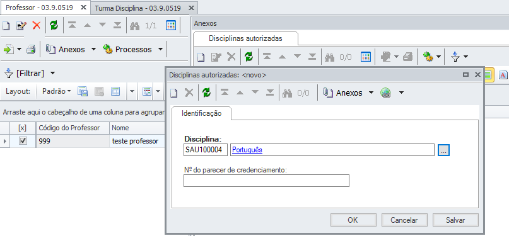Expand the export icon dropdown arrow
The image size is (509, 236).
pos(19,50)
